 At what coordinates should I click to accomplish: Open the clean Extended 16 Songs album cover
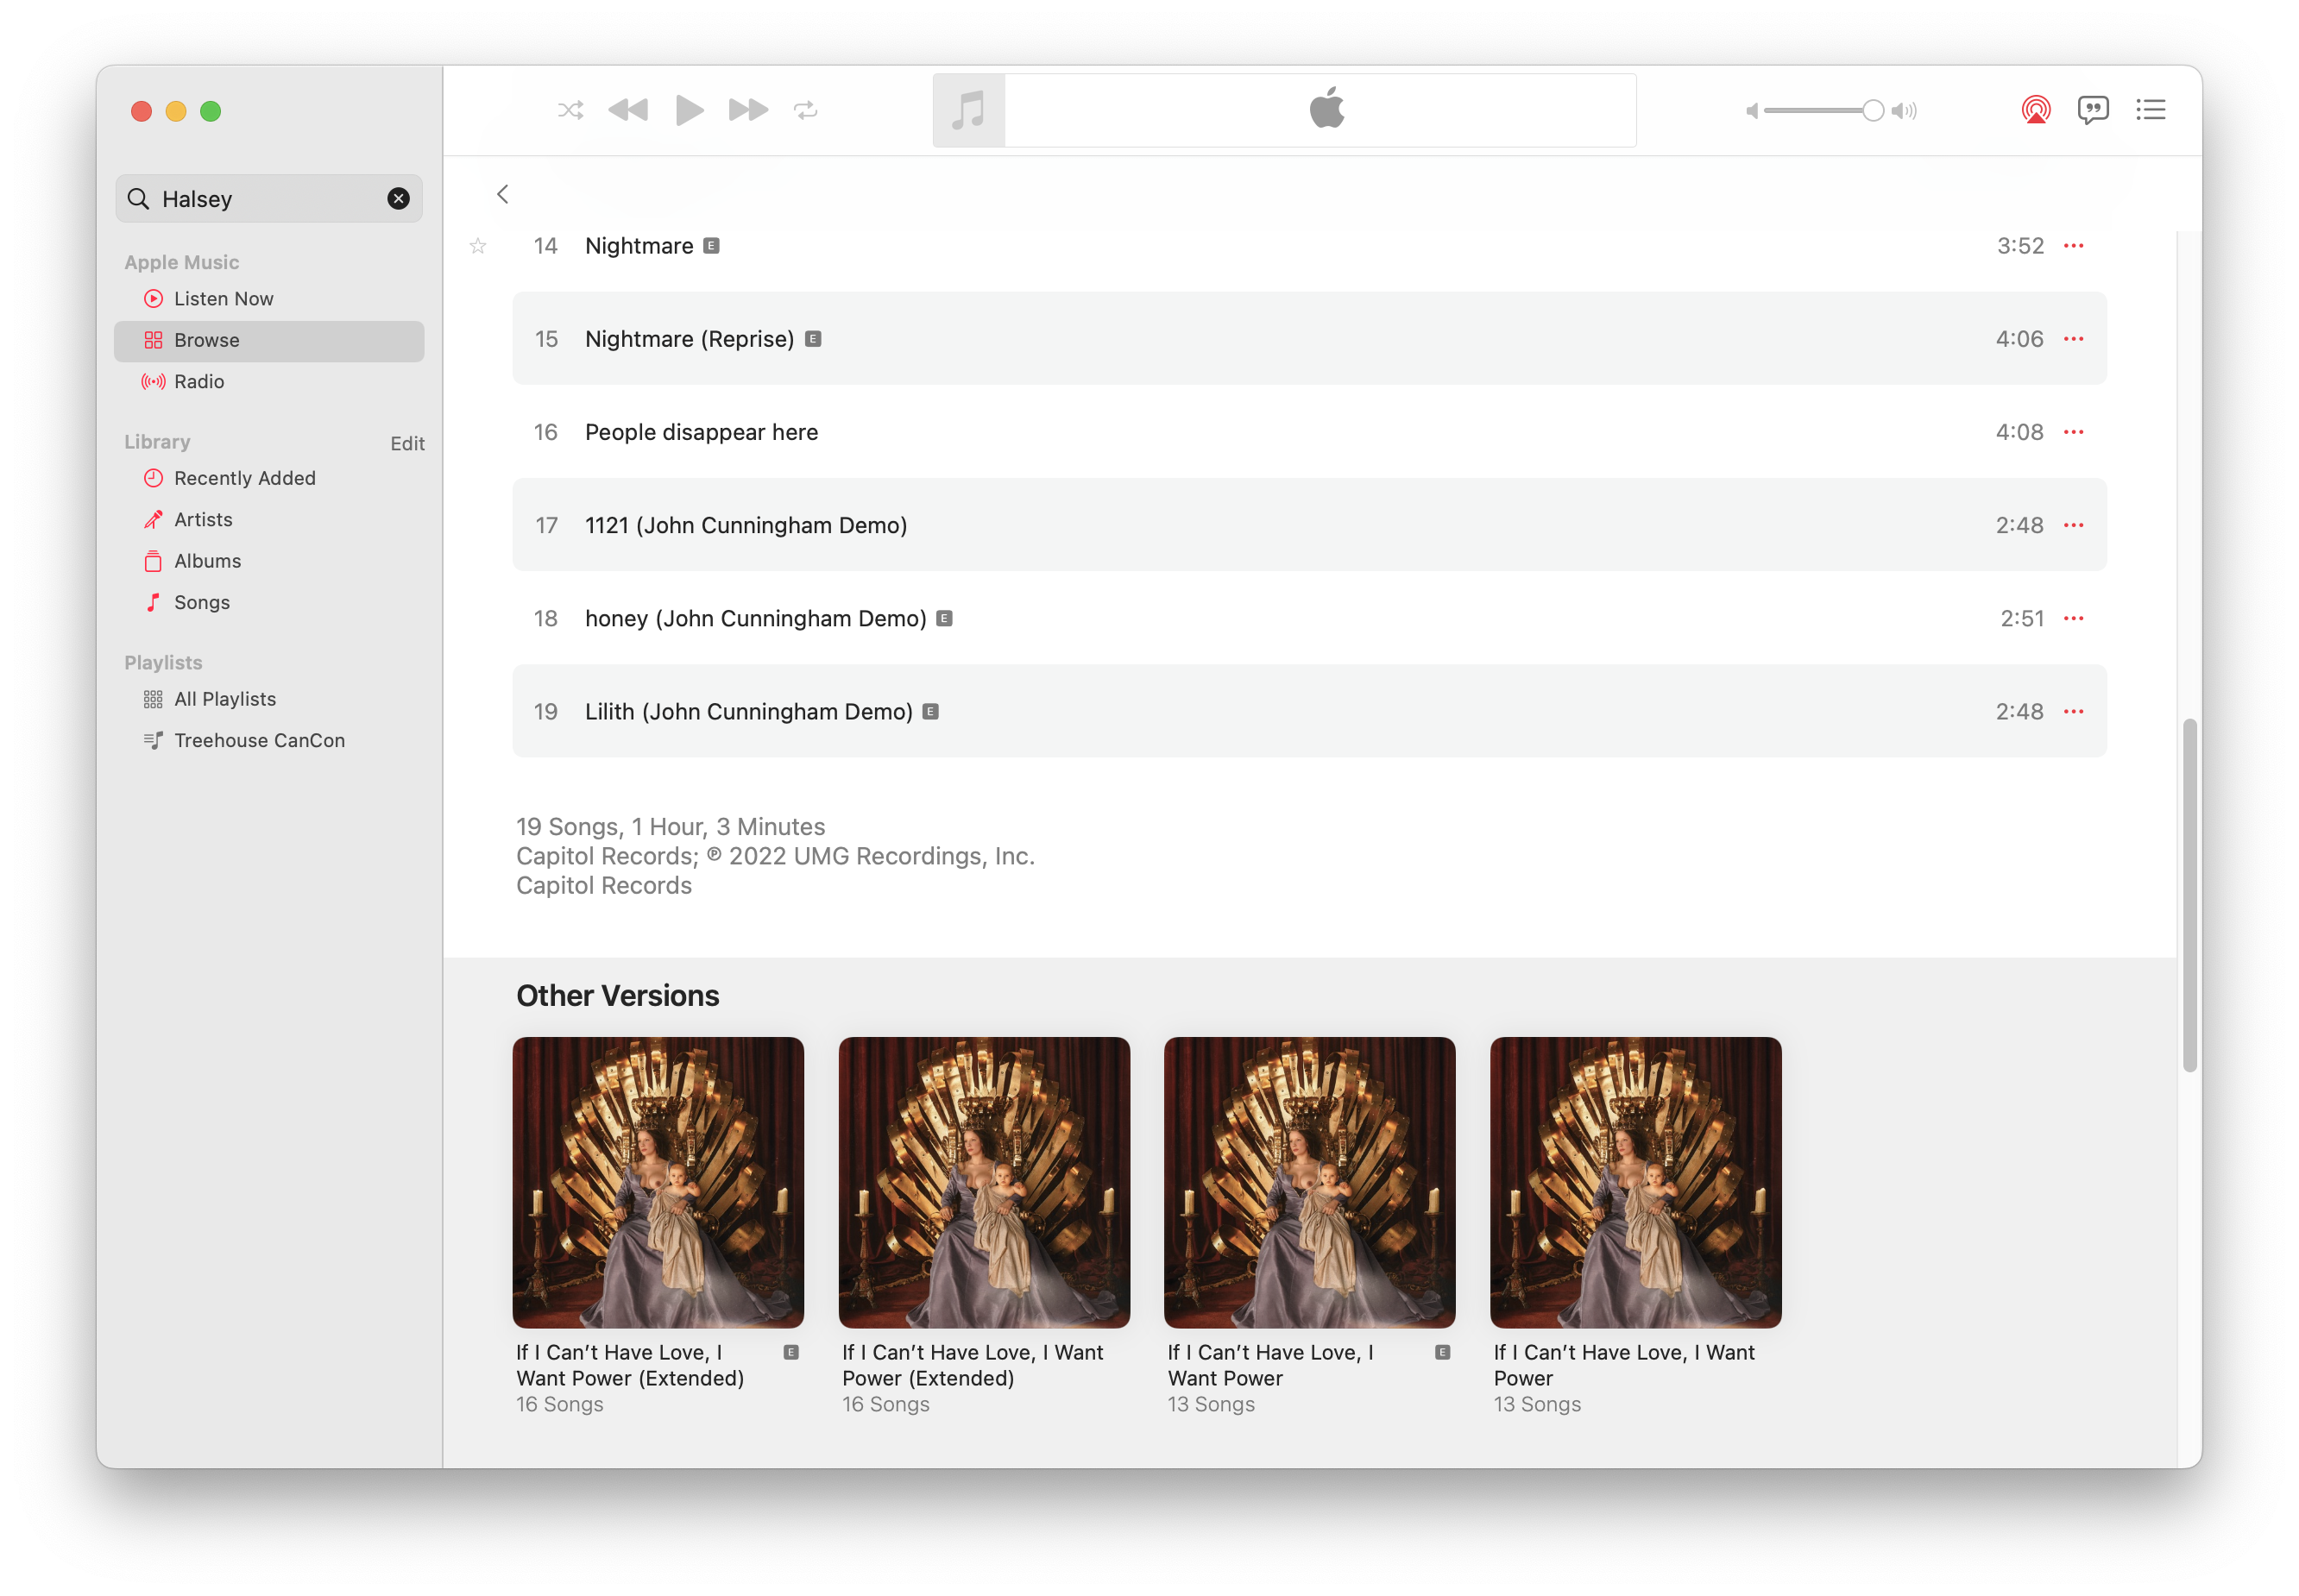985,1182
